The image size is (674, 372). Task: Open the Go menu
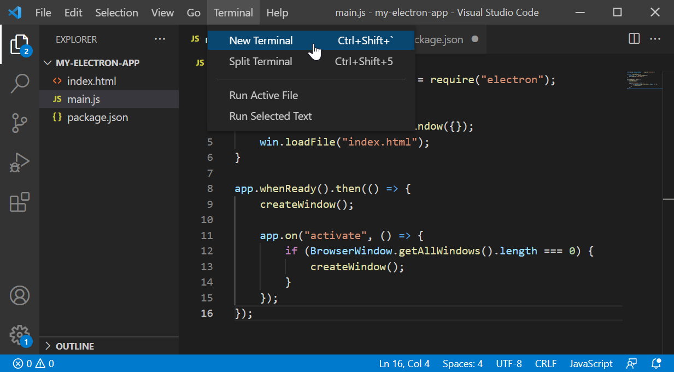pyautogui.click(x=194, y=13)
